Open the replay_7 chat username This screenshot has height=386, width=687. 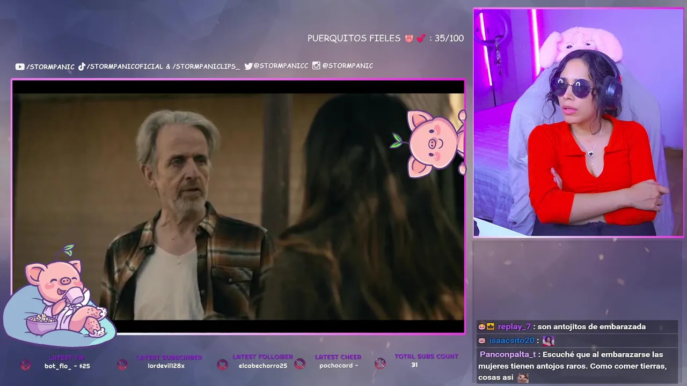tap(514, 326)
